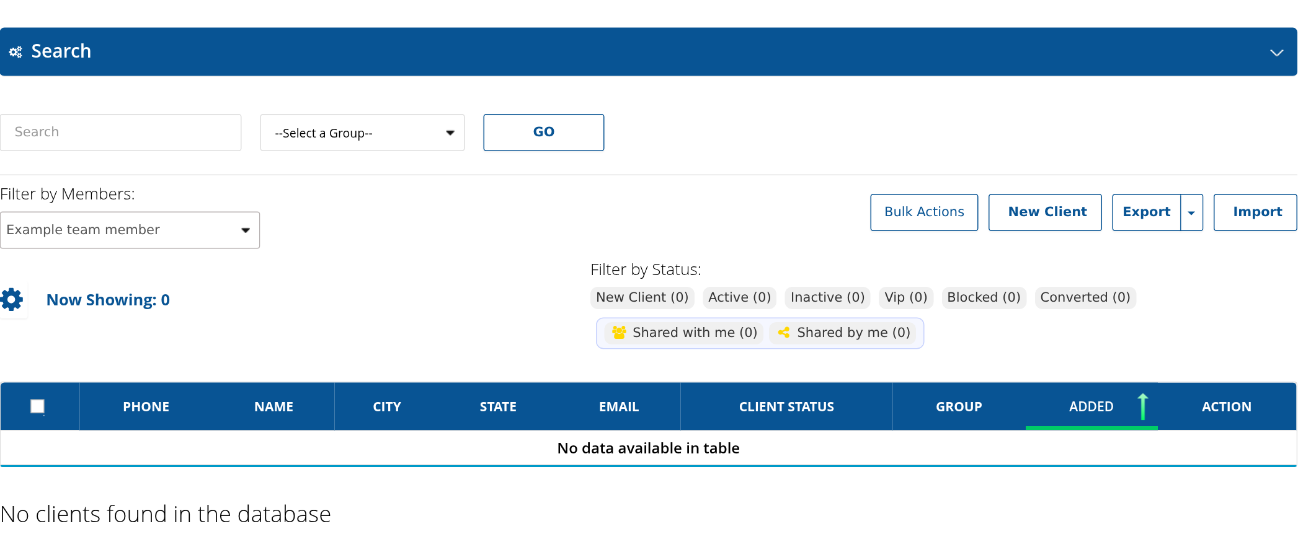Click the Shared with me people icon
This screenshot has width=1298, height=542.
click(619, 333)
